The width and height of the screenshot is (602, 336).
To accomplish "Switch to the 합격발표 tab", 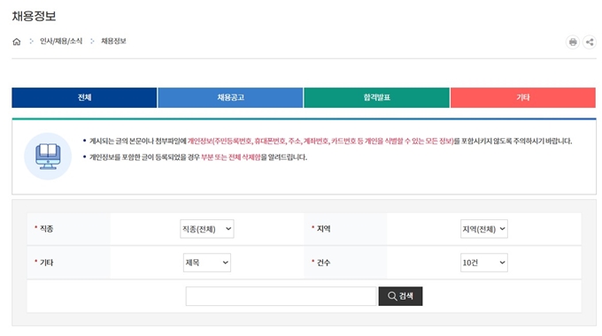I will 376,97.
